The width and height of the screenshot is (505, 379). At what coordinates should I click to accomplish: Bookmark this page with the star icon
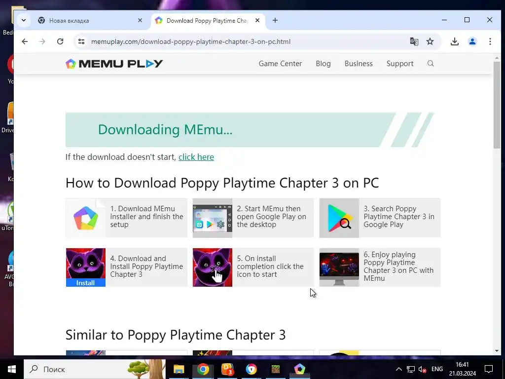pos(430,41)
